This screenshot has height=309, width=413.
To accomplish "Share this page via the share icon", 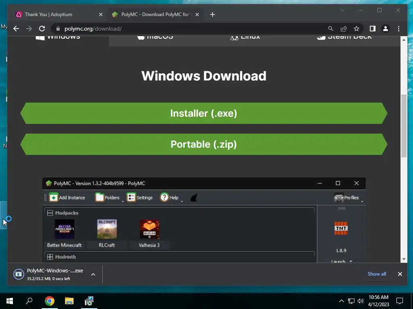I will point(344,29).
